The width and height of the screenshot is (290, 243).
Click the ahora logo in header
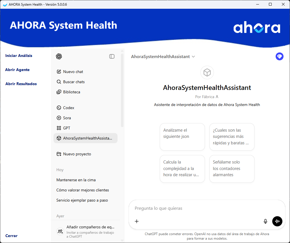[x=257, y=27]
